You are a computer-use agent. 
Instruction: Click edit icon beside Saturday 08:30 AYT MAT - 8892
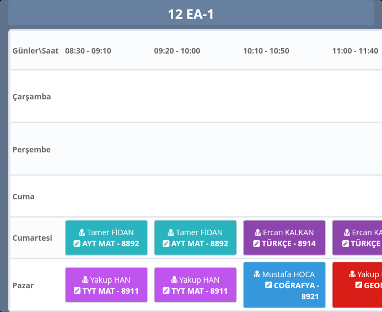click(x=77, y=244)
